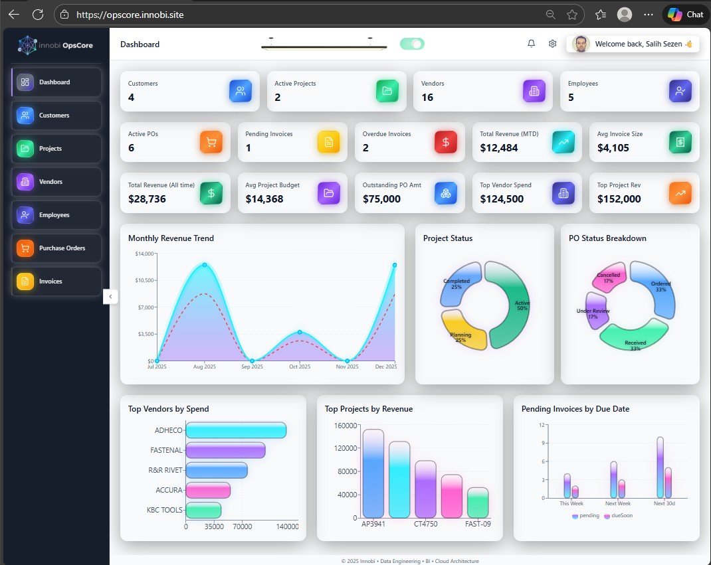Open the Salih Sezen profile menu
711x565 pixels.
tap(632, 43)
